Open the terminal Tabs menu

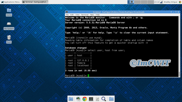pyautogui.click(x=92, y=15)
